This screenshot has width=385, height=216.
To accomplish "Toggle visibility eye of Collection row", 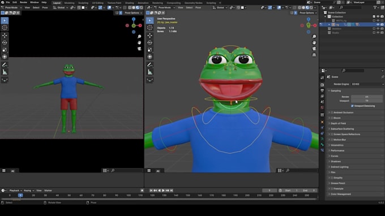I will click(x=378, y=16).
